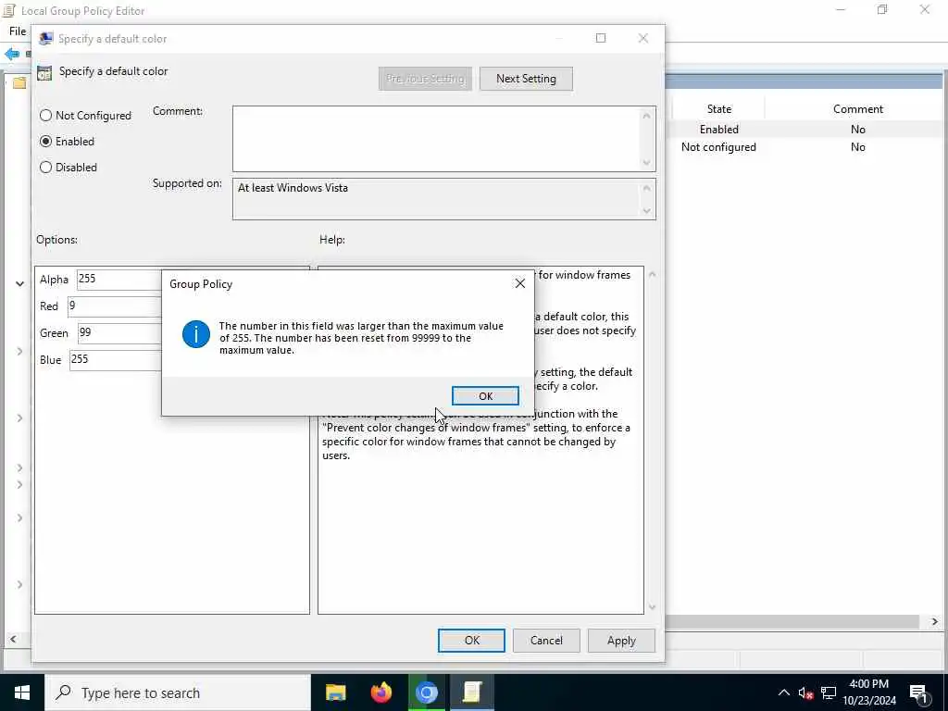Confirm policy dialog with bottom OK button
The height and width of the screenshot is (711, 948).
[x=471, y=641]
